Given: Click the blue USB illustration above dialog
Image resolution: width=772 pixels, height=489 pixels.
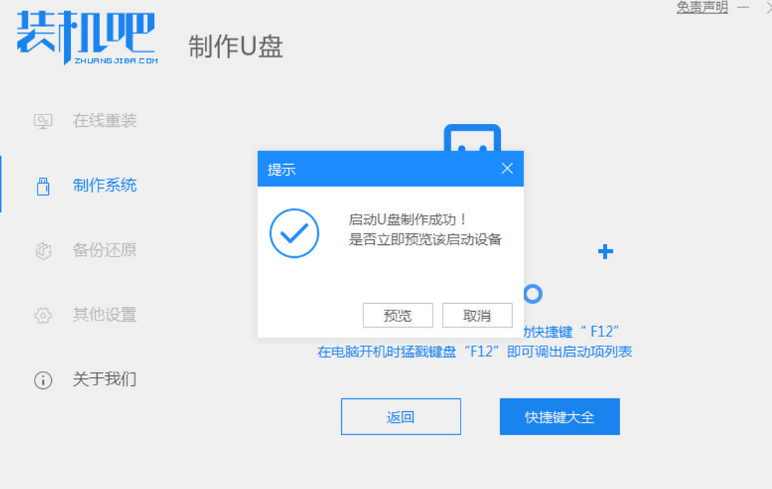Looking at the screenshot, I should [x=472, y=138].
